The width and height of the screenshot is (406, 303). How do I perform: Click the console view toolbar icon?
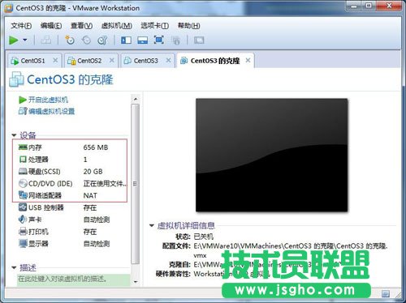[x=199, y=41]
